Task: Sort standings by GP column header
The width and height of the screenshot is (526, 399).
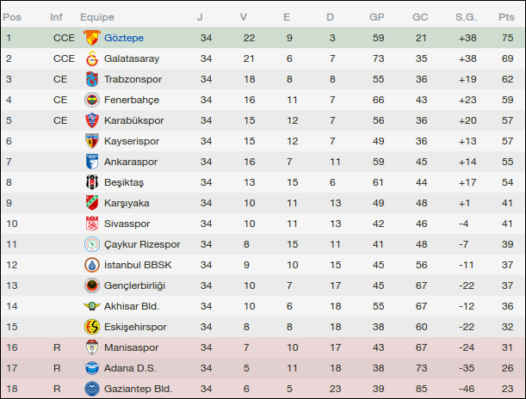Action: tap(376, 16)
